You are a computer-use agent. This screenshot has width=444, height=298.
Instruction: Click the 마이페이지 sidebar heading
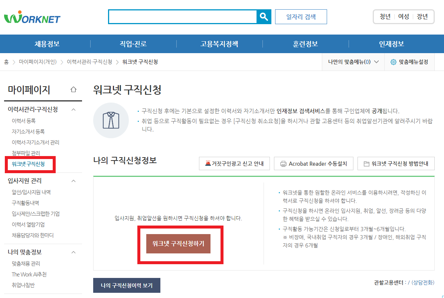pyautogui.click(x=29, y=90)
